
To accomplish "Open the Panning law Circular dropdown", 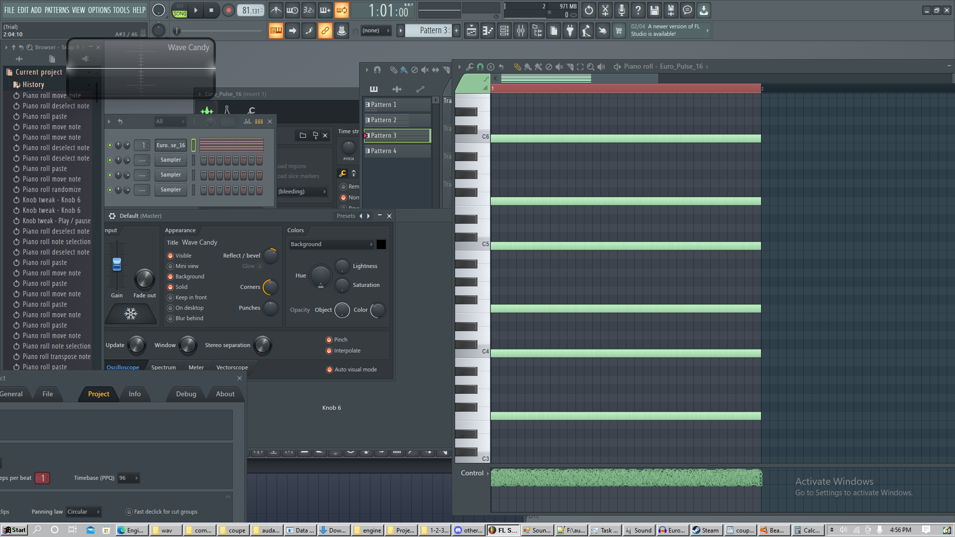I will (x=84, y=512).
